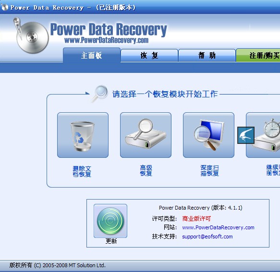Start the deep scan recovery monitor icon
The image size is (280, 272).
click(208, 135)
